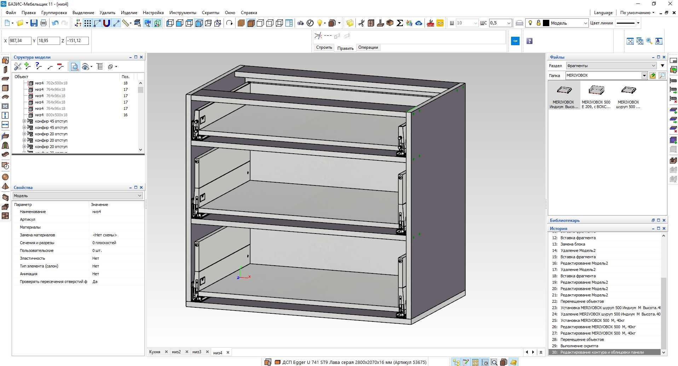The height and width of the screenshot is (366, 678).
Task: Expand the first 'конфир 45 отступ' tree node
Action: click(24, 121)
